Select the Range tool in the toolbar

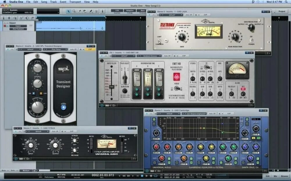coord(74,11)
